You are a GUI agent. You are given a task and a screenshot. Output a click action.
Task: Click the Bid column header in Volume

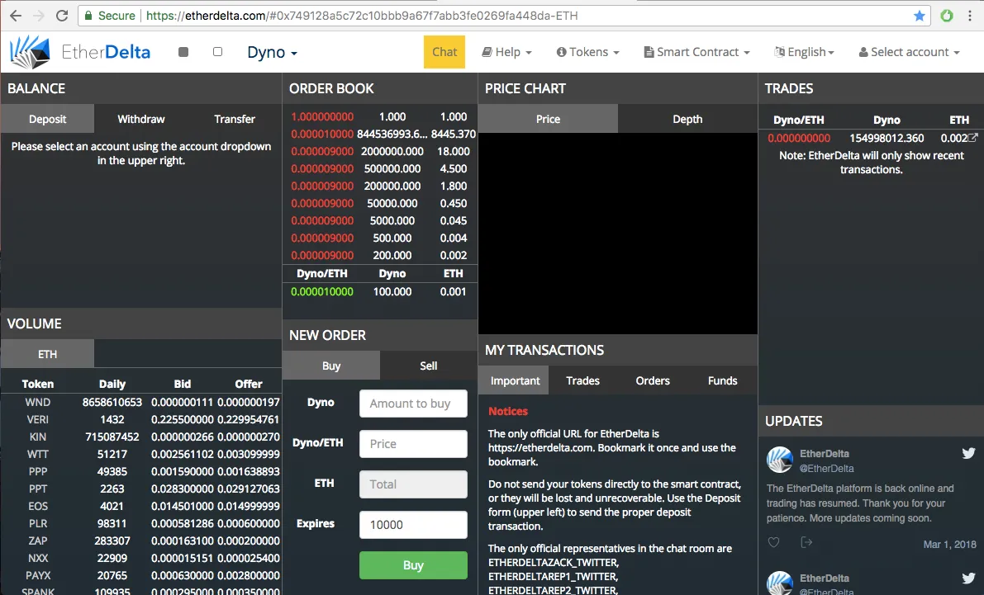click(183, 384)
